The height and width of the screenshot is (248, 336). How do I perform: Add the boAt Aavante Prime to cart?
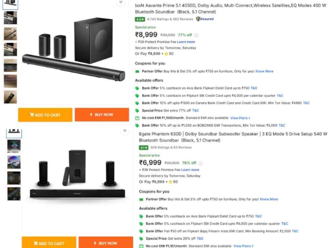45,115
